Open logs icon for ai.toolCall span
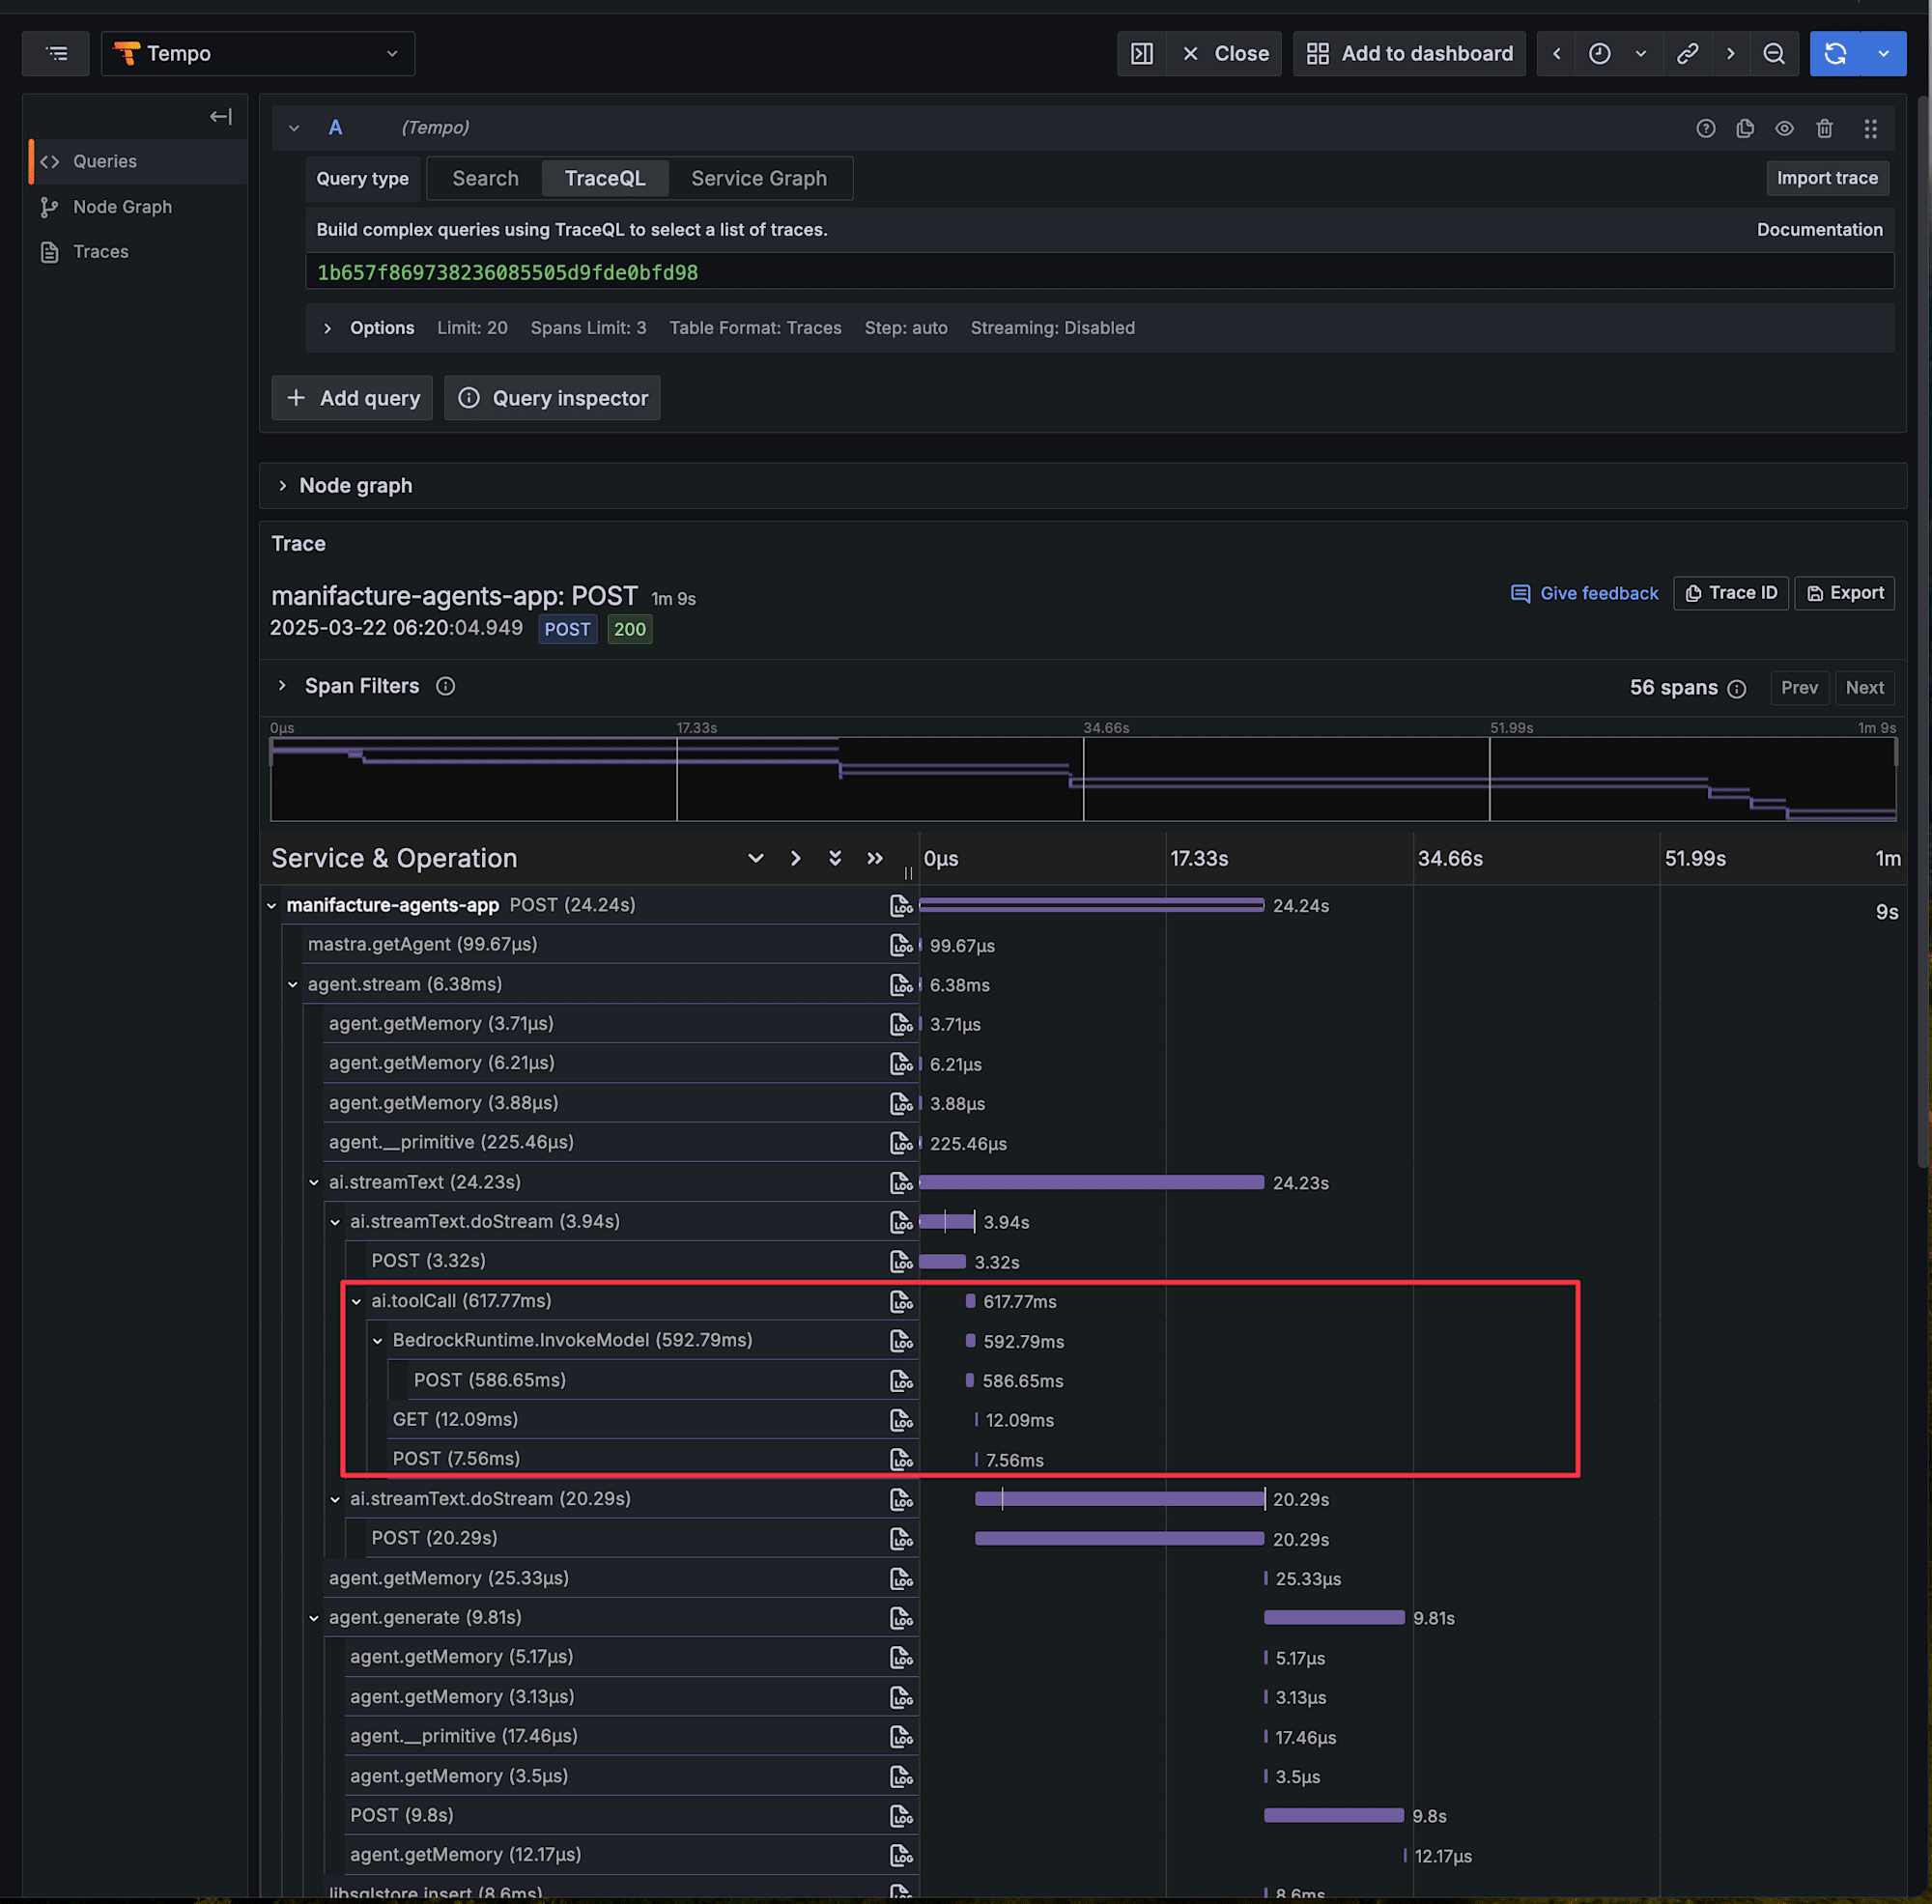The image size is (1932, 1904). click(901, 1301)
